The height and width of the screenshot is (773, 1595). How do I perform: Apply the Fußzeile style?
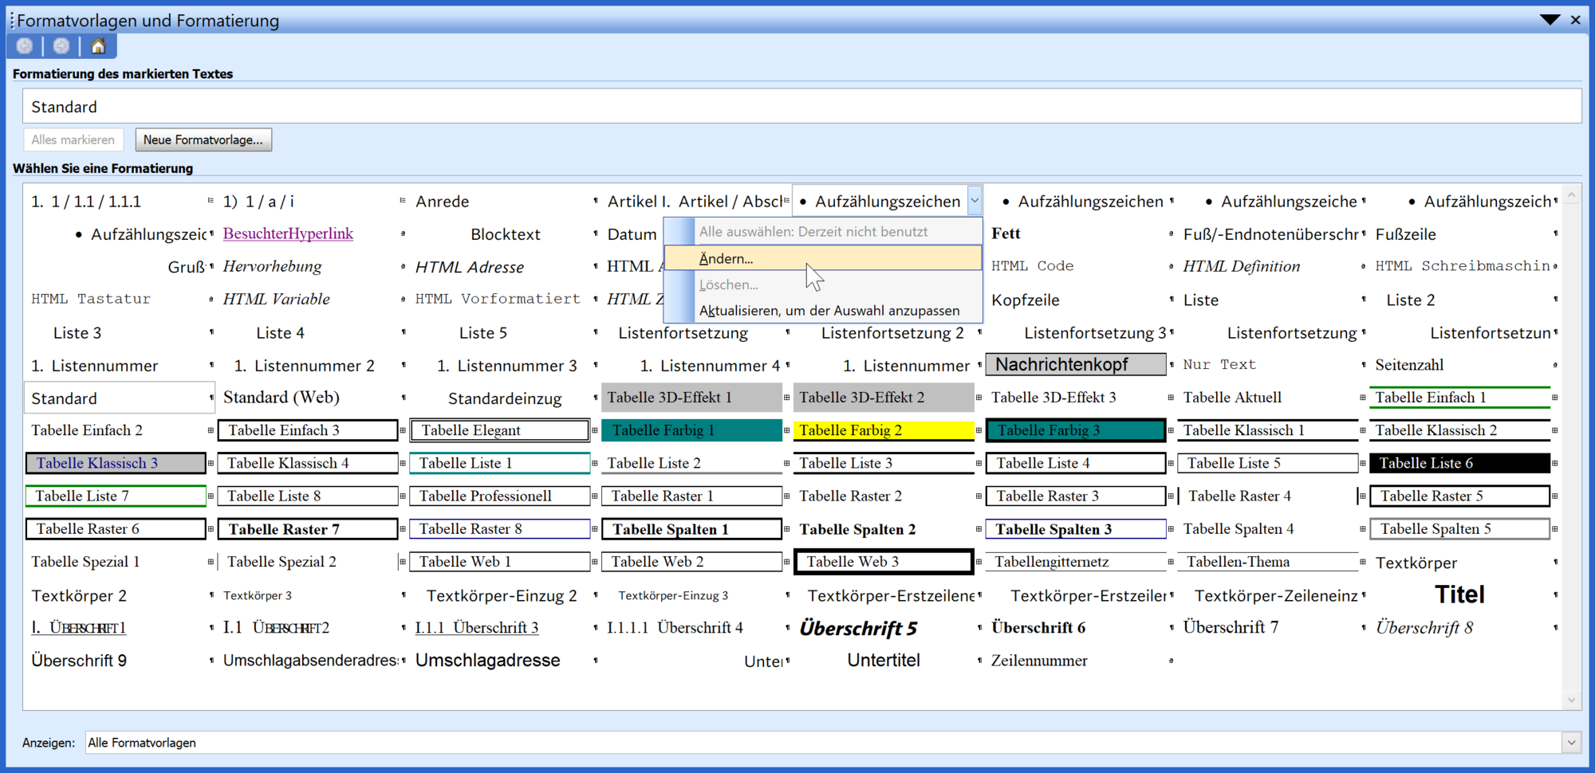[1406, 234]
